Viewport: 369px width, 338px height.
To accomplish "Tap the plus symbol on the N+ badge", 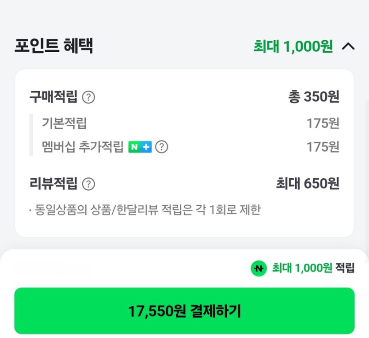I will point(146,147).
